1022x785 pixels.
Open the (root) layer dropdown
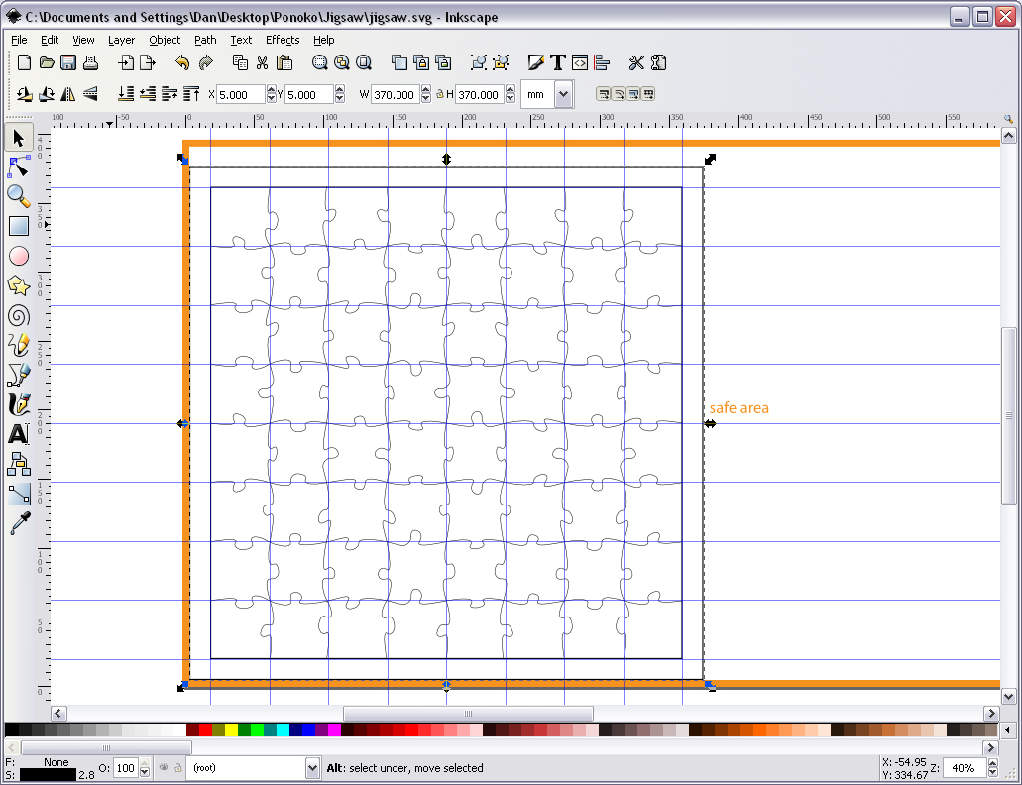[312, 768]
